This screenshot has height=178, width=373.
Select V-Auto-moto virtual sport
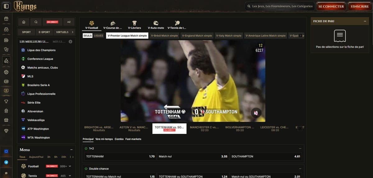pos(156,25)
